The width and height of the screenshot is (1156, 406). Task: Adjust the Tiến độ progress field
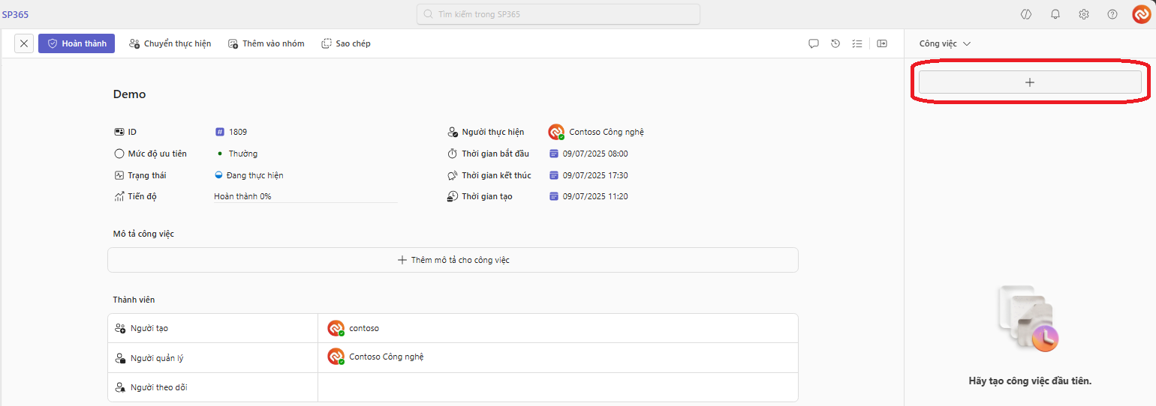point(305,196)
